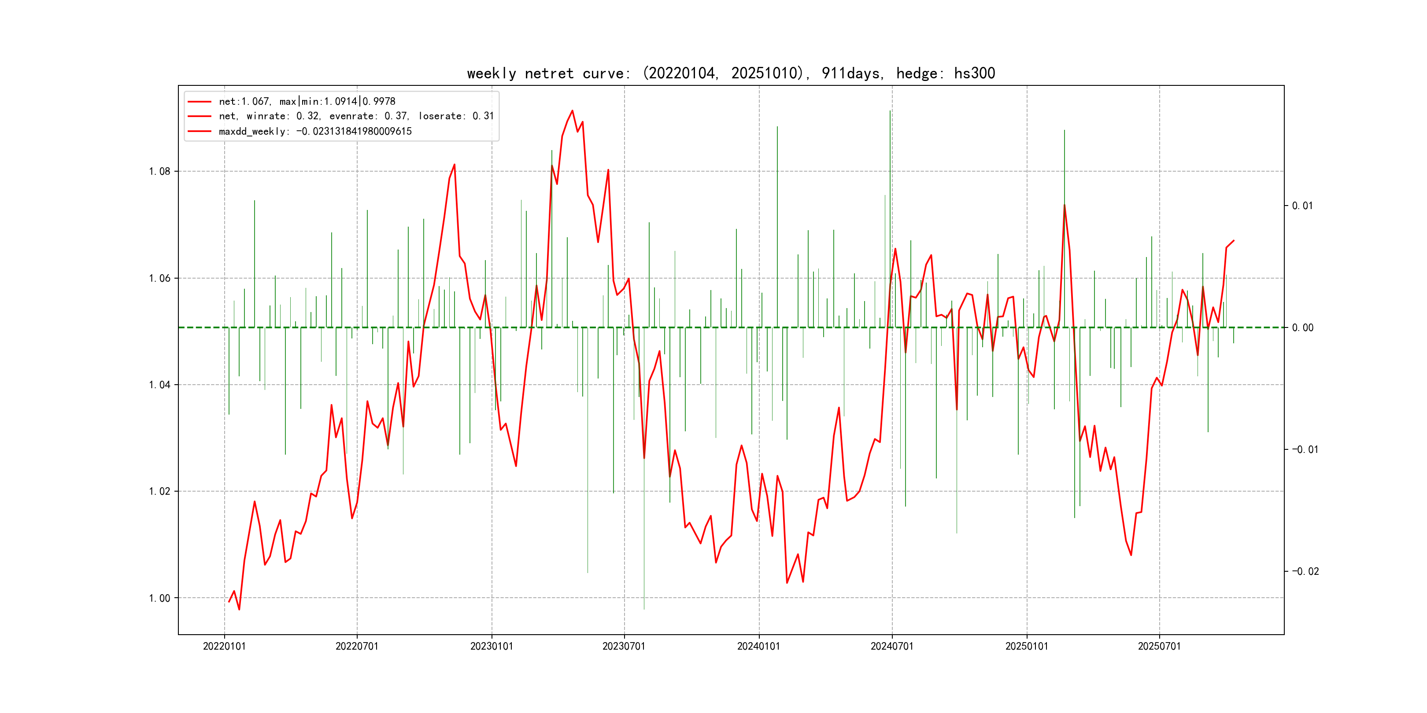Click left y-axis tick label 1.00
The image size is (1427, 713).
coord(159,599)
